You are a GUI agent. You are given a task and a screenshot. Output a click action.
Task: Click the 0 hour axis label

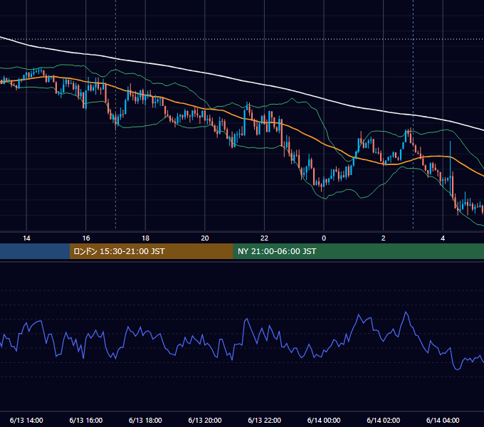click(324, 238)
